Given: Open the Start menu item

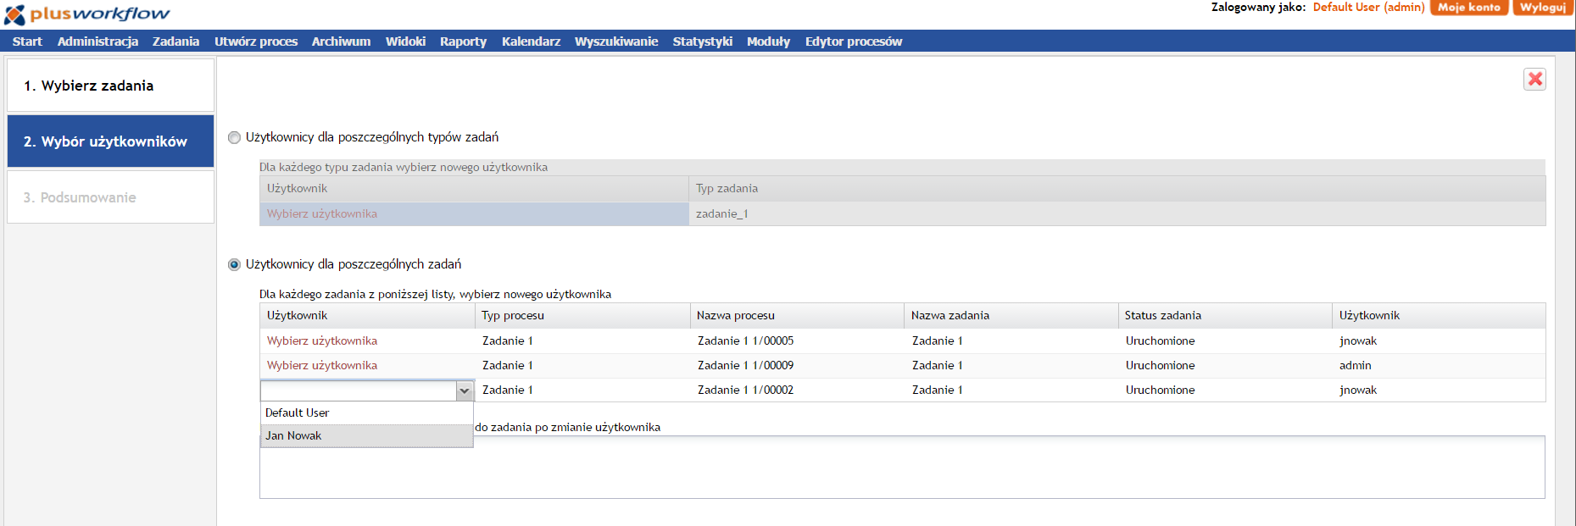Looking at the screenshot, I should click(x=27, y=42).
